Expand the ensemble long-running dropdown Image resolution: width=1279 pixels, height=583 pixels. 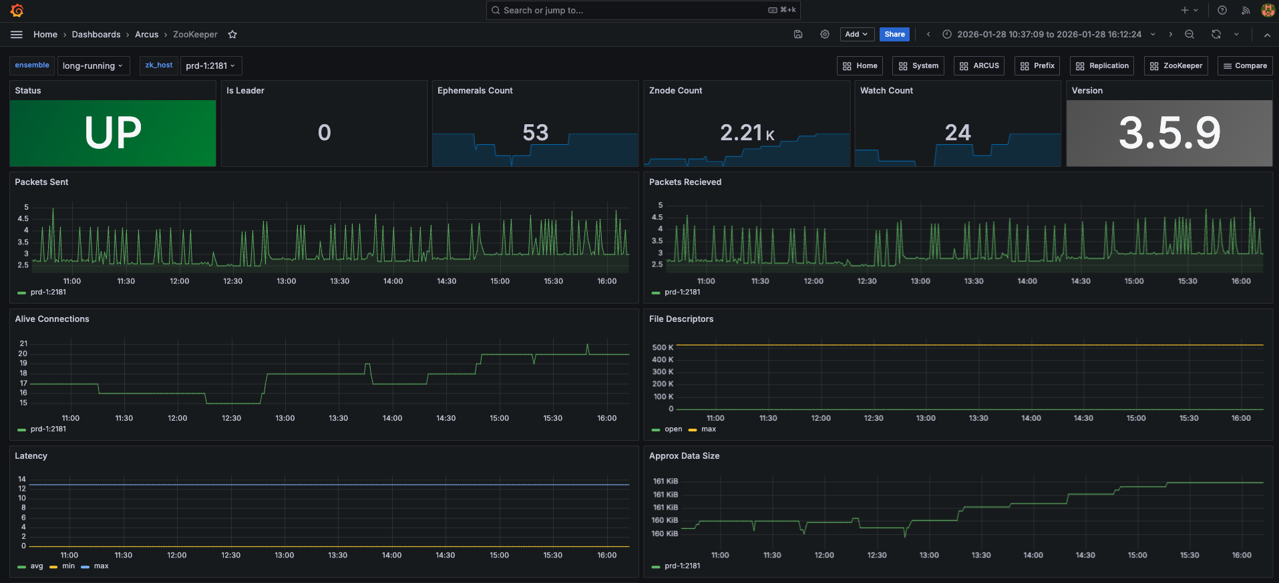tap(93, 66)
